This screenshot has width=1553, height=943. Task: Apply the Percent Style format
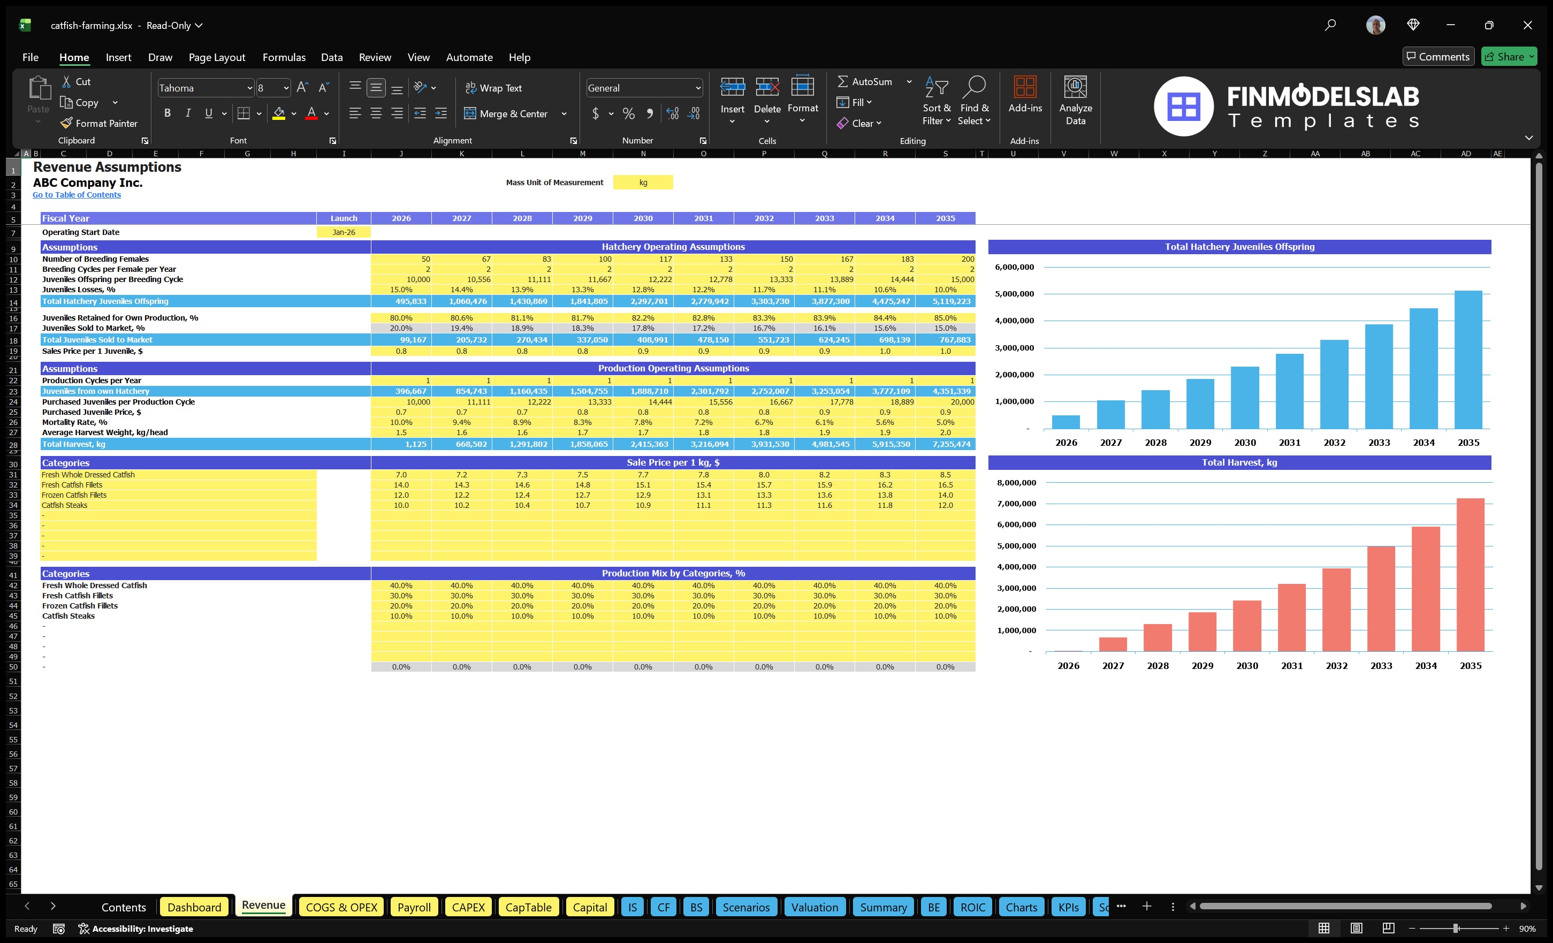coord(628,113)
